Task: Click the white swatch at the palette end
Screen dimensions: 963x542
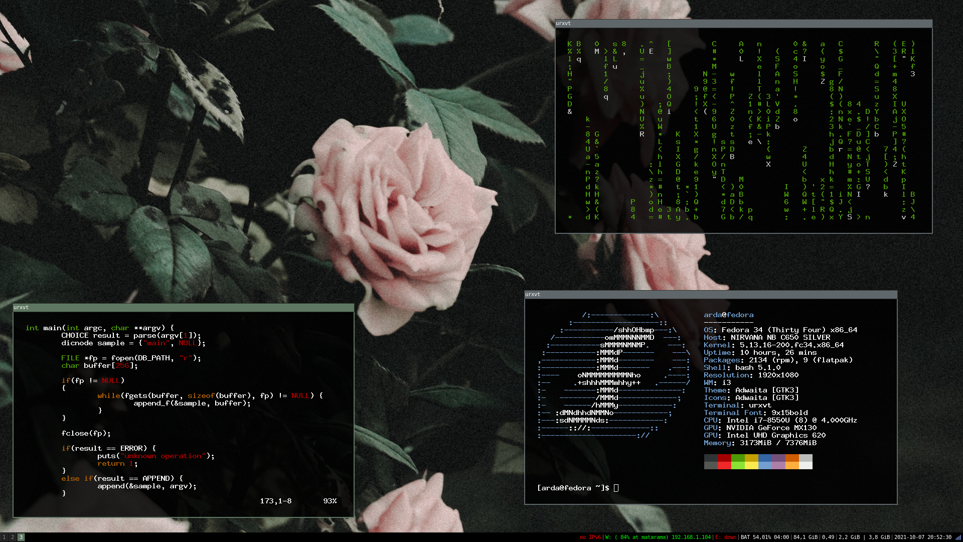Action: coord(806,465)
